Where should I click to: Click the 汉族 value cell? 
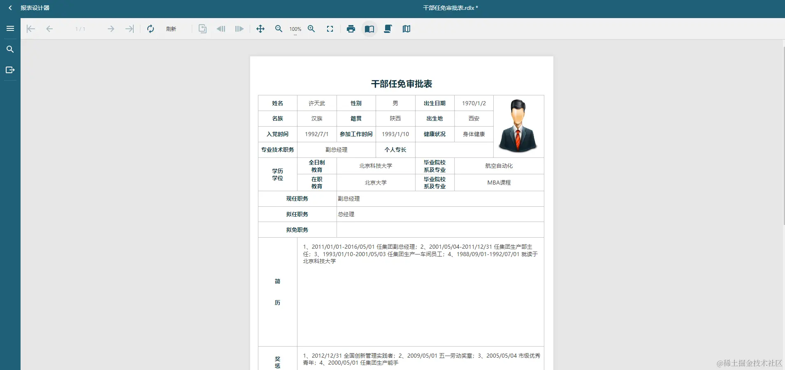click(317, 118)
